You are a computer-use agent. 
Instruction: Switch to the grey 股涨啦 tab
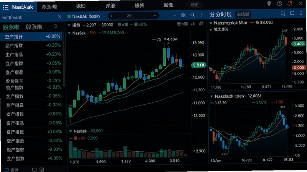click(34, 27)
